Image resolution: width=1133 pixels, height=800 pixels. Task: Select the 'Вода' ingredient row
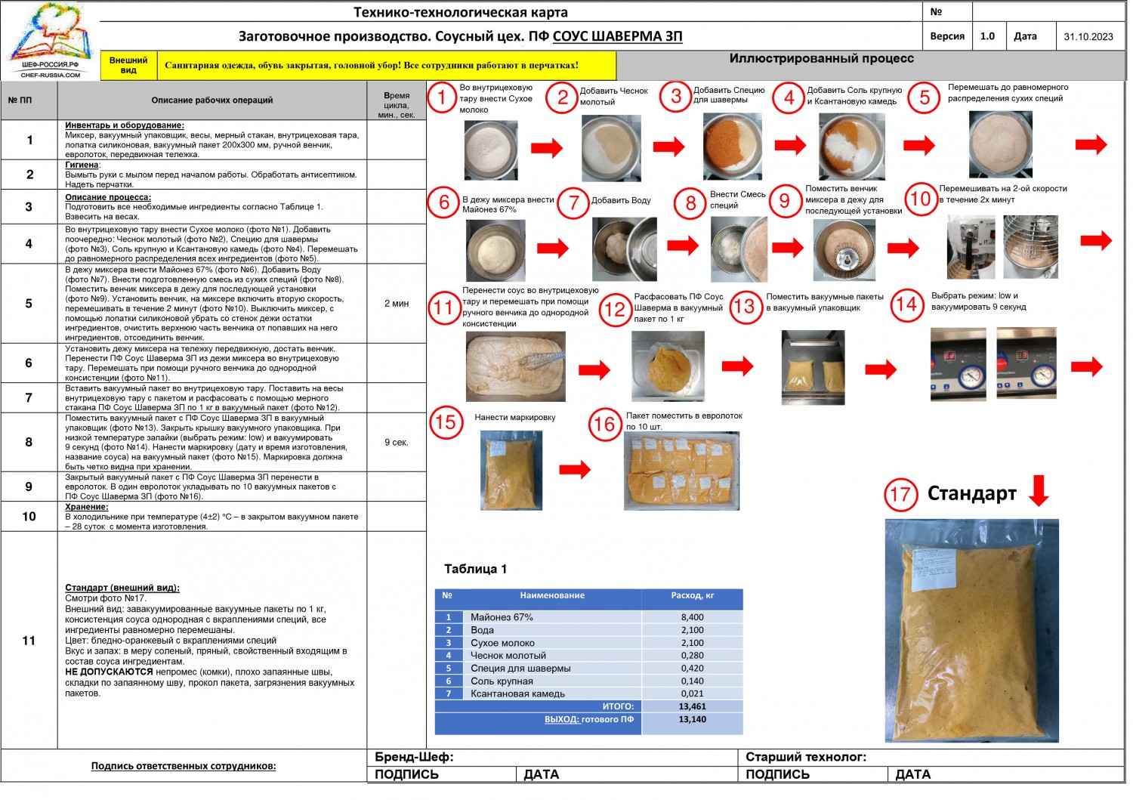tap(589, 630)
